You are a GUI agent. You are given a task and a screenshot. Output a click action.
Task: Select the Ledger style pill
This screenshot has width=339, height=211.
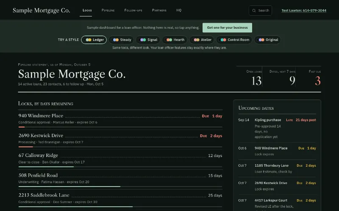click(x=94, y=40)
